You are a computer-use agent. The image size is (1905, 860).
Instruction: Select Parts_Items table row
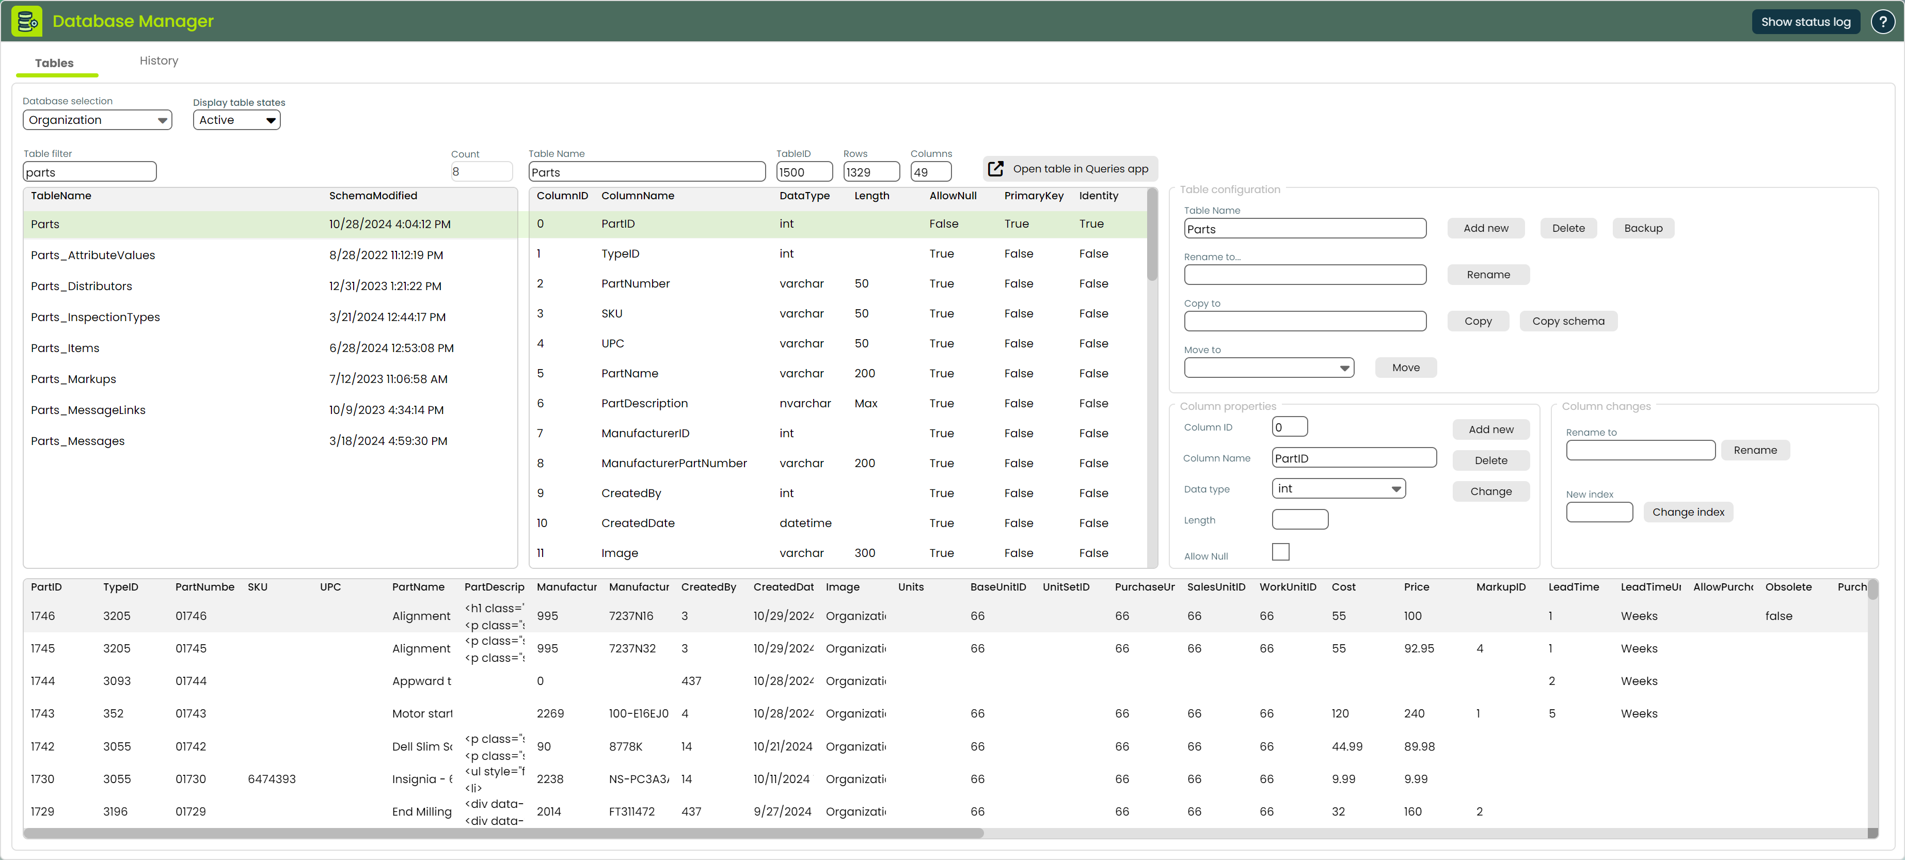point(271,348)
